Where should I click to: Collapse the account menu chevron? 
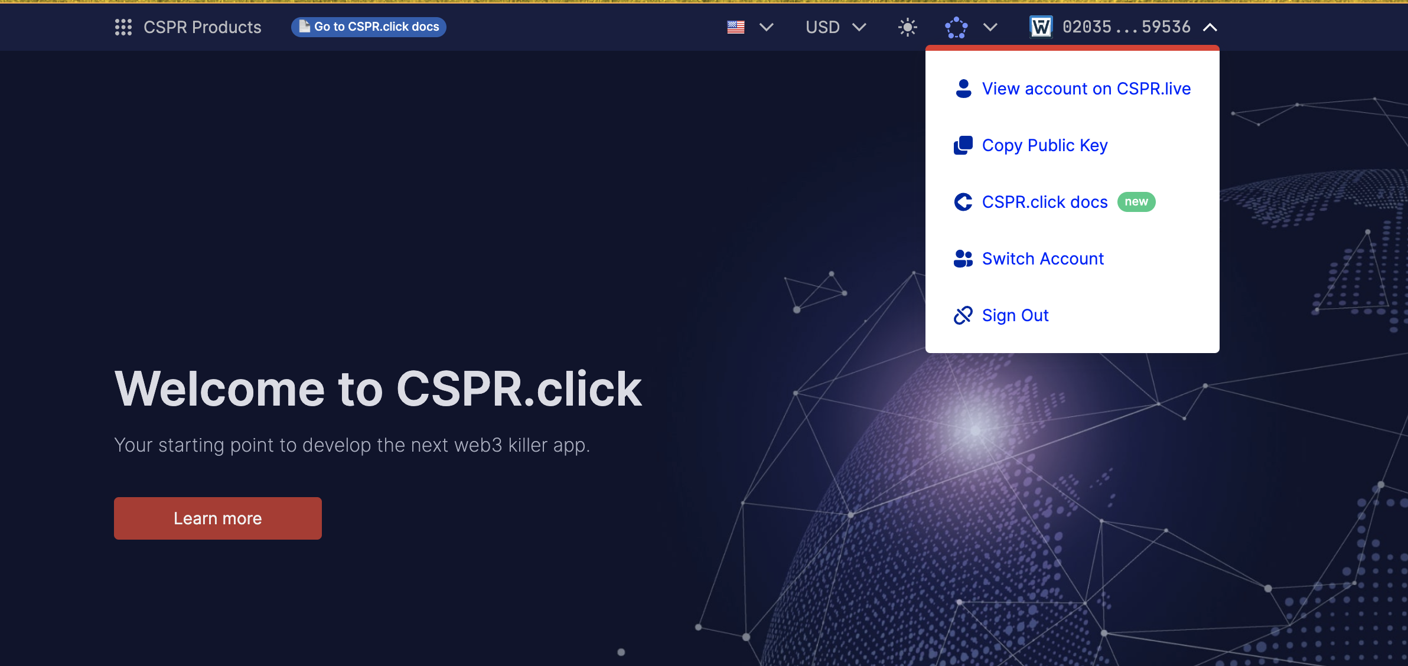tap(1210, 27)
